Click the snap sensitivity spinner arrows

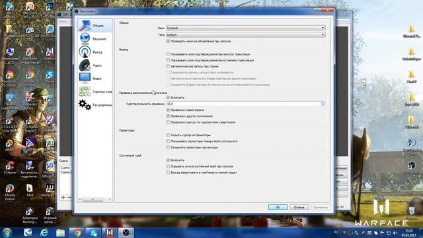[x=323, y=104]
